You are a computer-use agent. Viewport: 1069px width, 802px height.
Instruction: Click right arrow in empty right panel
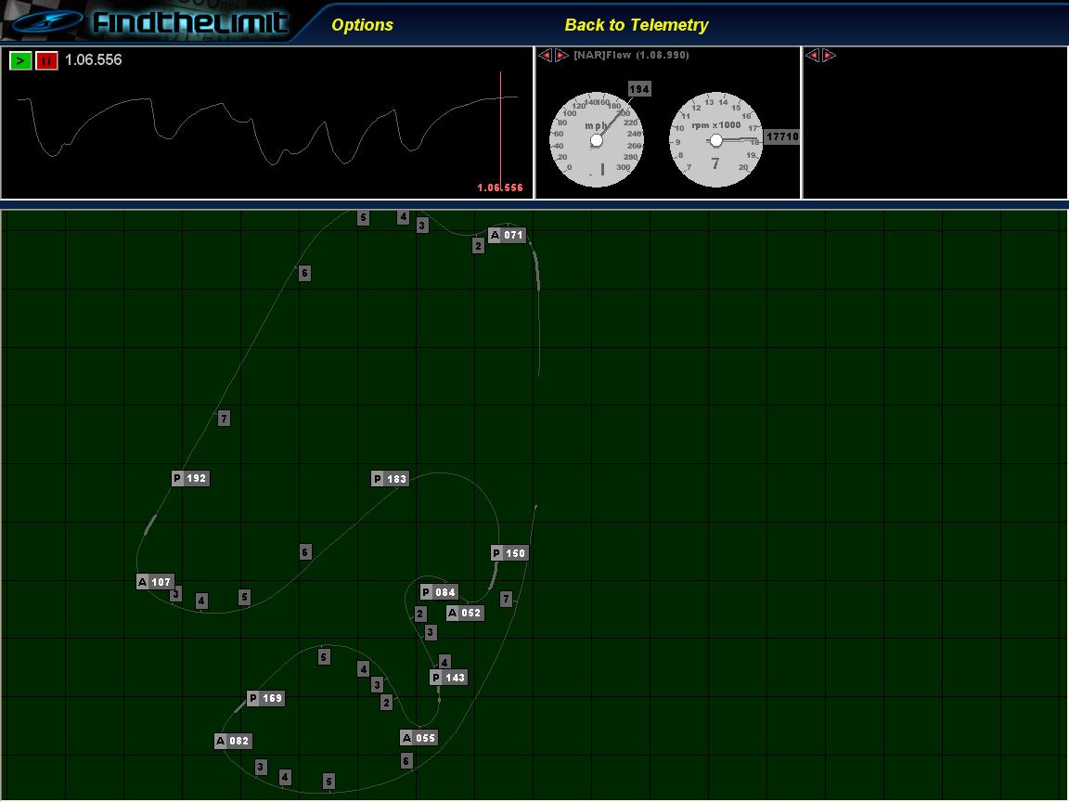pos(829,56)
